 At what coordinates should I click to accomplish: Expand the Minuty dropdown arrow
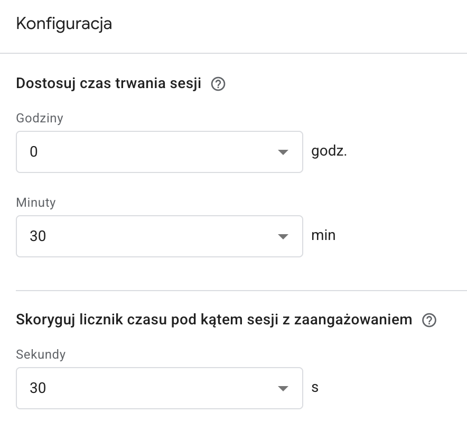pos(283,237)
